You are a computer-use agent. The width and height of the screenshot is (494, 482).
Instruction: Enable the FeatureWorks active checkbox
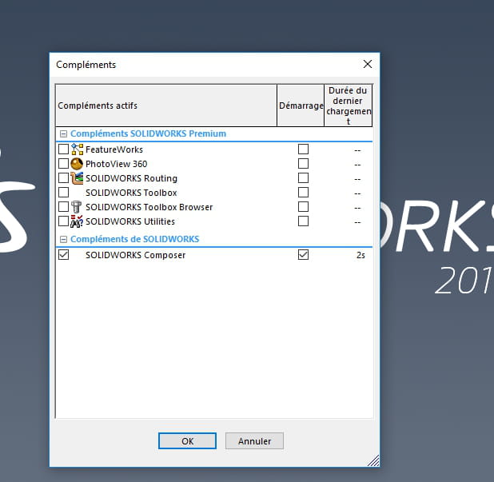[64, 149]
